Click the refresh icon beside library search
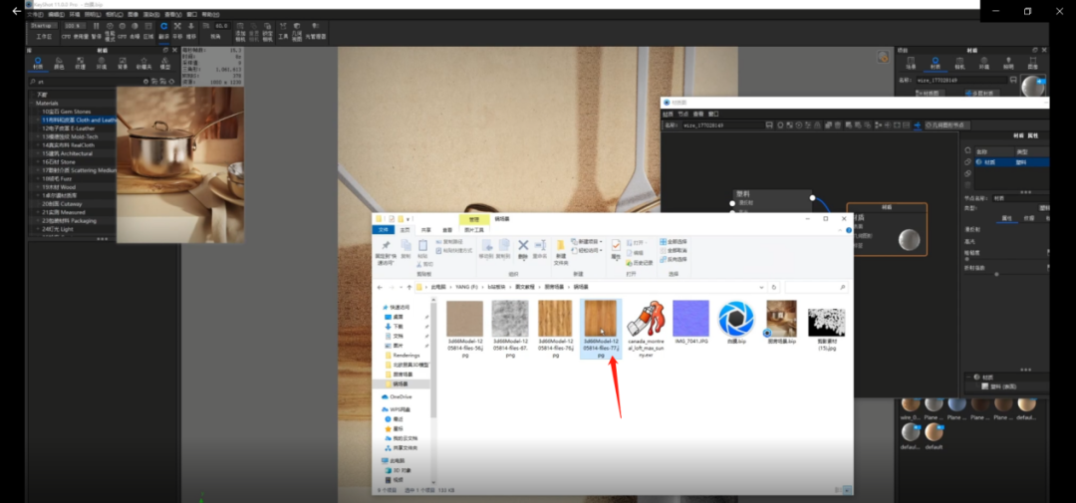The height and width of the screenshot is (503, 1076). coord(172,81)
